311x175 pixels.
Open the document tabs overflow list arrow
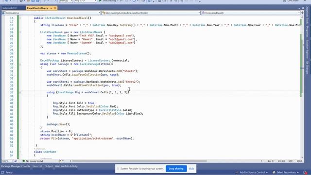click(x=299, y=8)
